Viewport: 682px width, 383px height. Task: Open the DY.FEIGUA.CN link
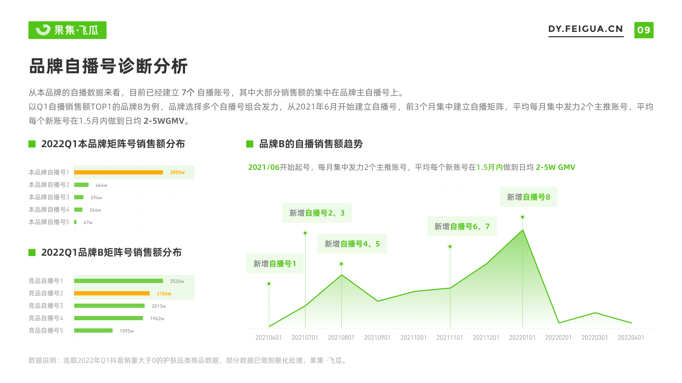click(586, 29)
